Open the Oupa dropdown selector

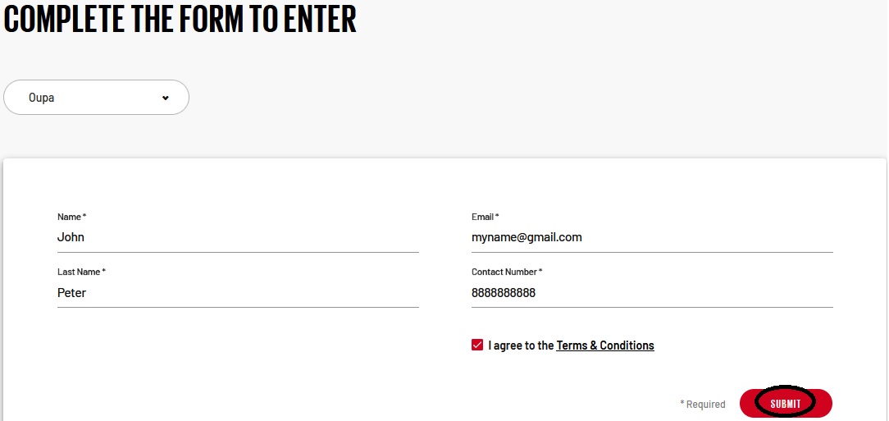[96, 98]
